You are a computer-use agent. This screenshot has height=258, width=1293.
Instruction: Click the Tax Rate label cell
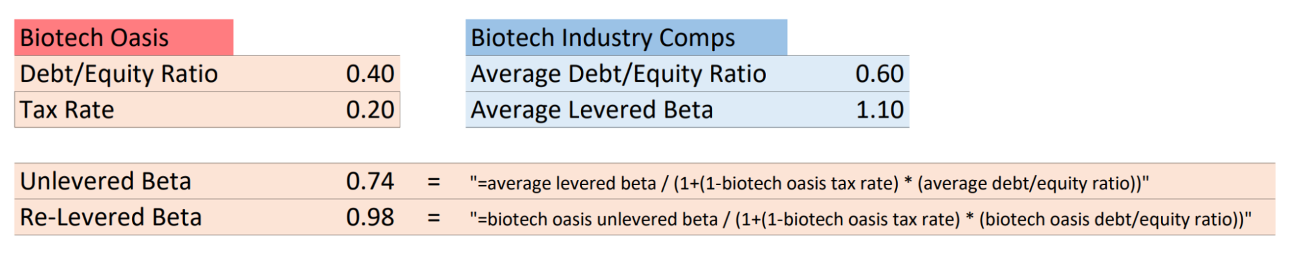click(x=67, y=110)
